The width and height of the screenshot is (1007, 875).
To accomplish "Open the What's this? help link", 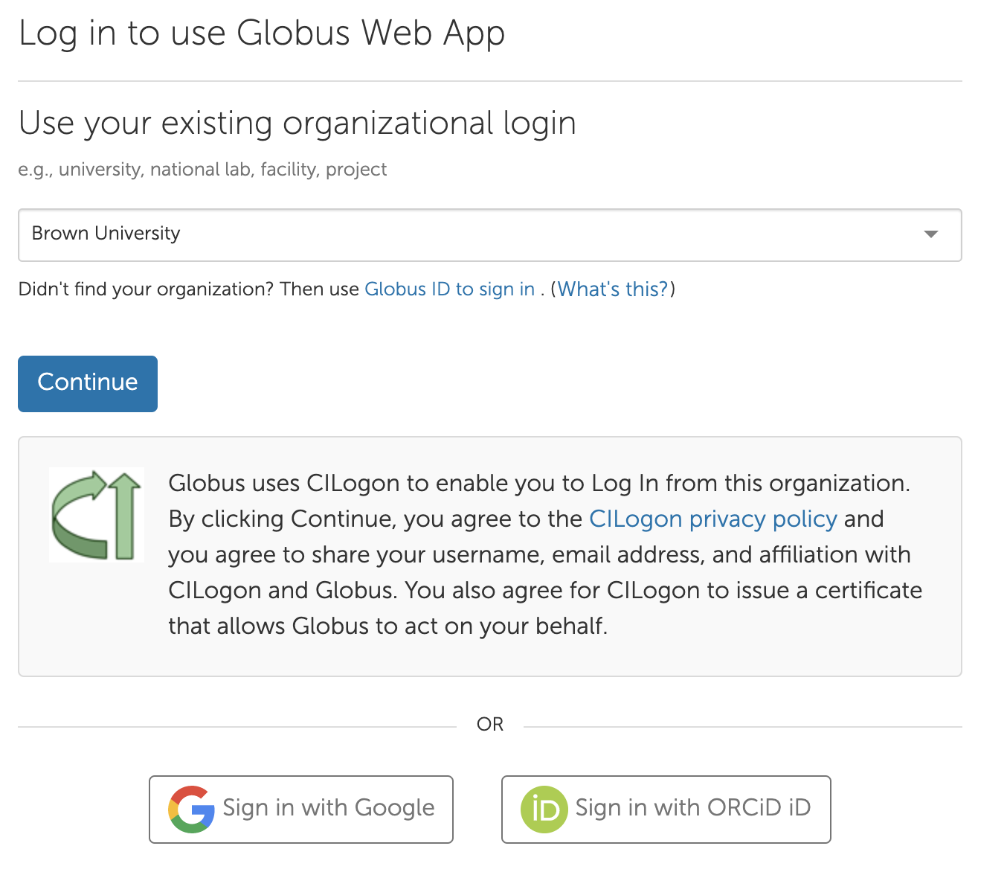I will click(x=614, y=289).
